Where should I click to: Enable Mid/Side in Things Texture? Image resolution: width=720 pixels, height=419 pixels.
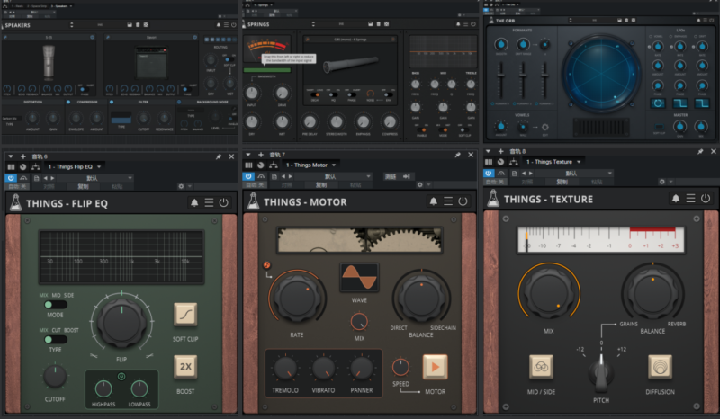(x=541, y=367)
